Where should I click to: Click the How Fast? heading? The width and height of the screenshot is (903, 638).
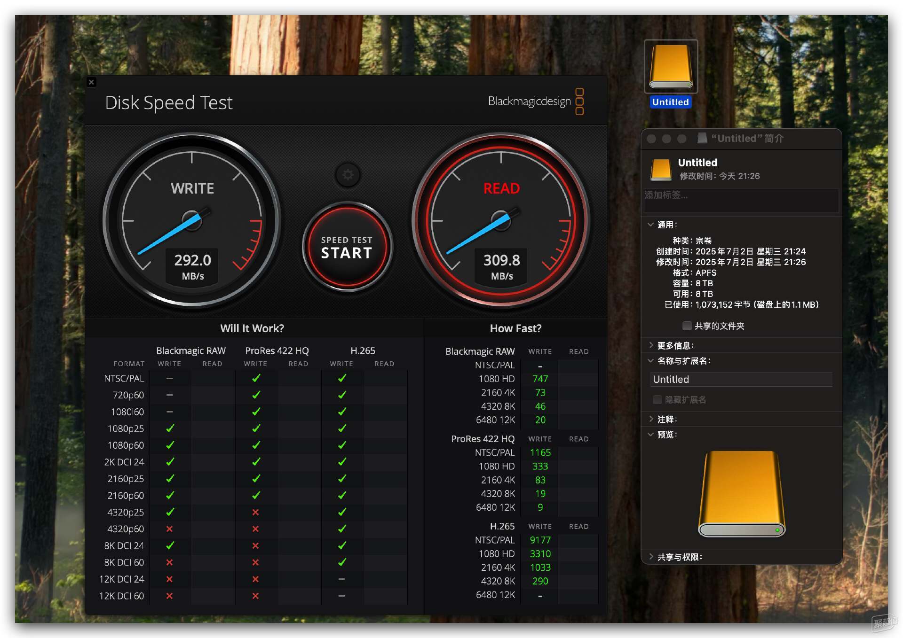click(515, 328)
